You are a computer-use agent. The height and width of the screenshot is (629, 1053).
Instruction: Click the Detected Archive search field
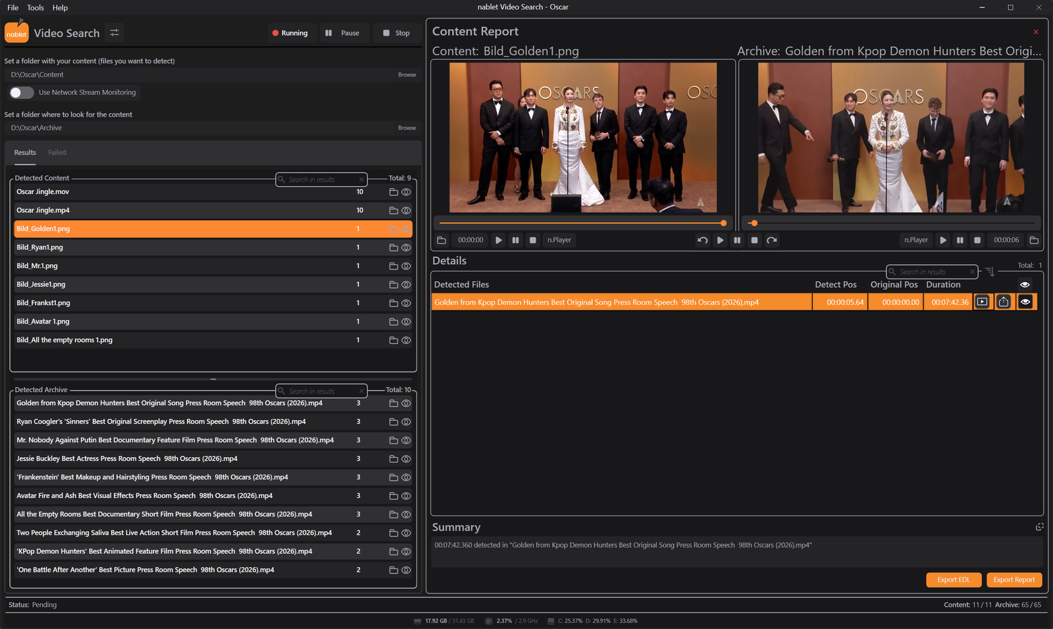[x=321, y=391]
